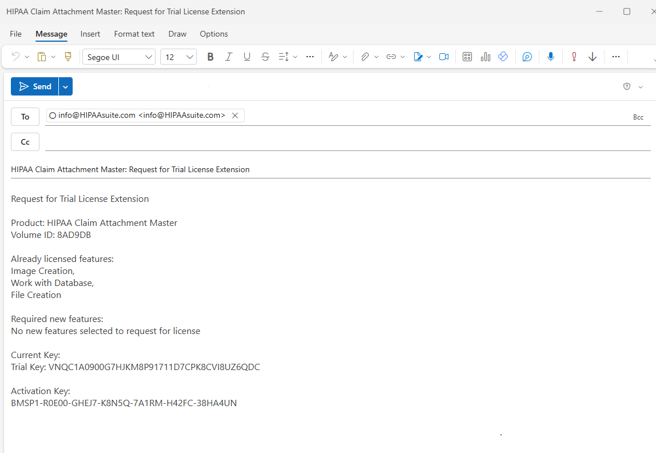
Task: Click the Styles icon
Action: click(333, 57)
